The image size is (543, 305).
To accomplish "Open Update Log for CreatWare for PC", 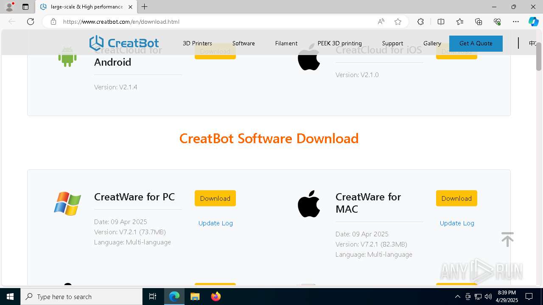I will point(216,223).
